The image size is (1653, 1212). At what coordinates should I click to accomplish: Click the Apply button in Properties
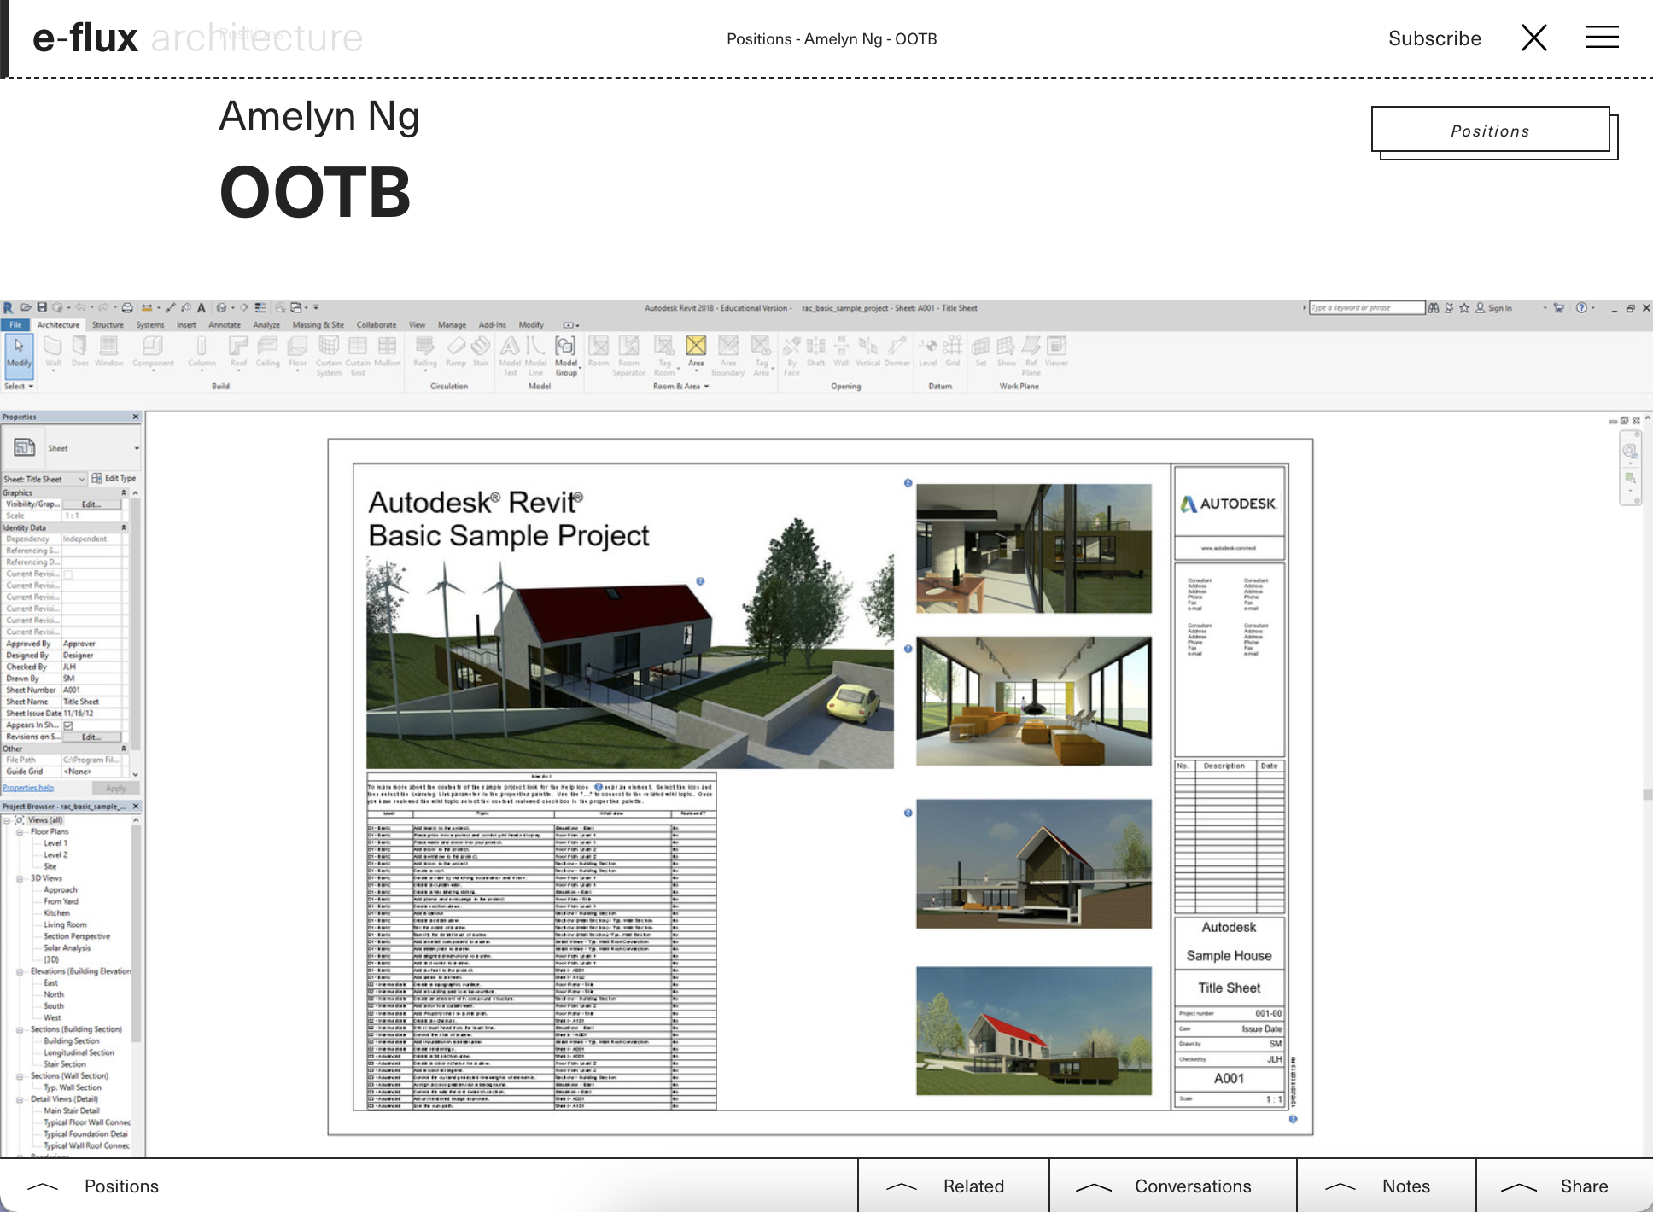(x=115, y=788)
